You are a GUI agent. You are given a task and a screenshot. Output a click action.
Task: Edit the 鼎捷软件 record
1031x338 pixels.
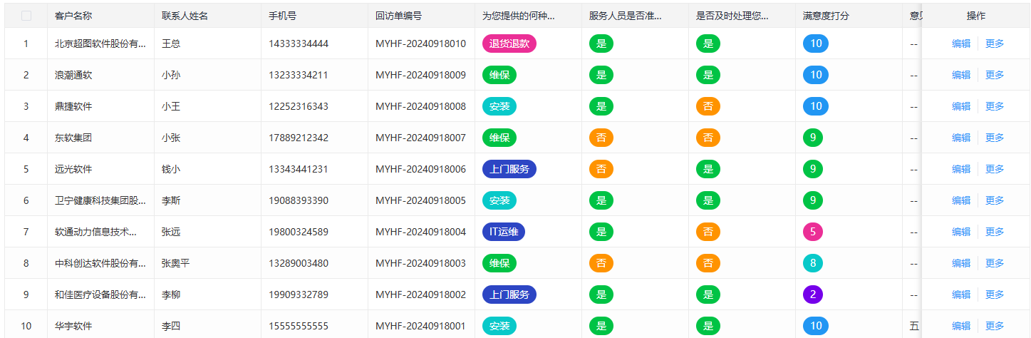pos(961,106)
